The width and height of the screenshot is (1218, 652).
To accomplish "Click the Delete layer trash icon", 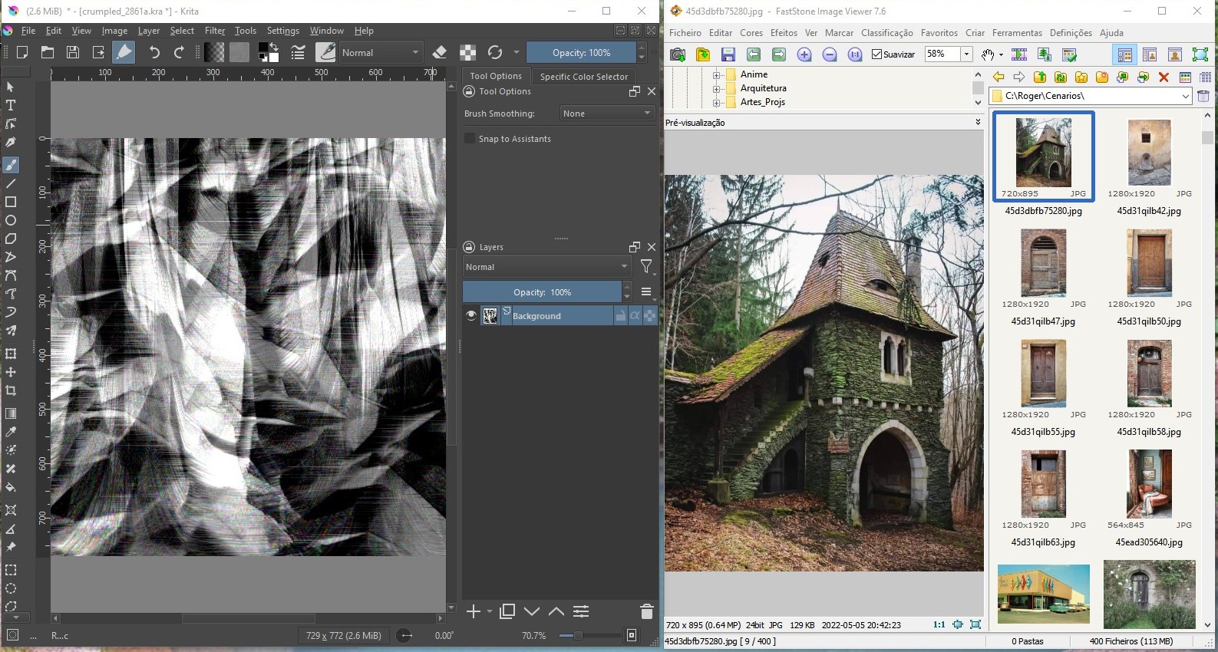I will coord(646,611).
